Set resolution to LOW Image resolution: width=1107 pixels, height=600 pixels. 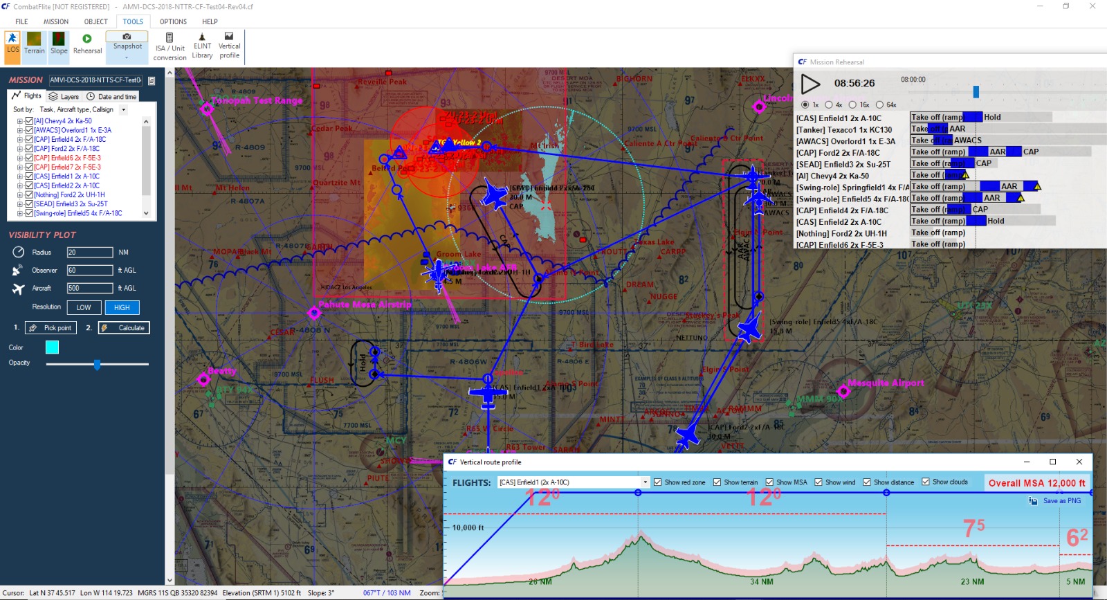(84, 307)
